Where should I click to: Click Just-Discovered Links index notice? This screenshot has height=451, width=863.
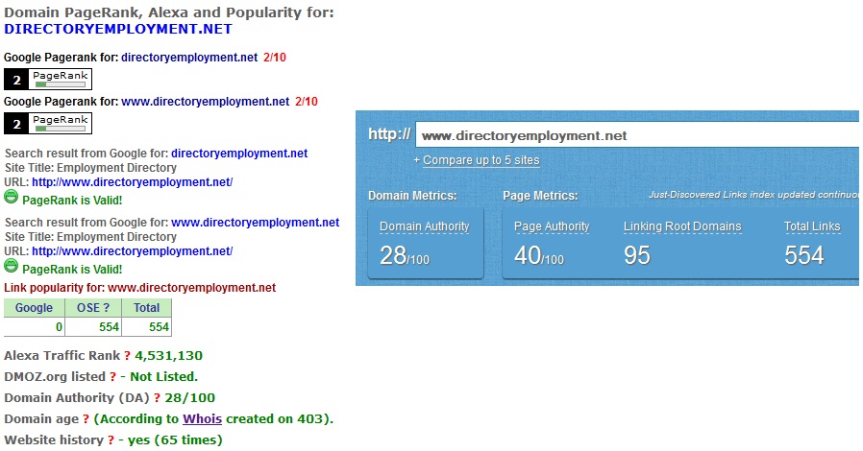coord(753,195)
